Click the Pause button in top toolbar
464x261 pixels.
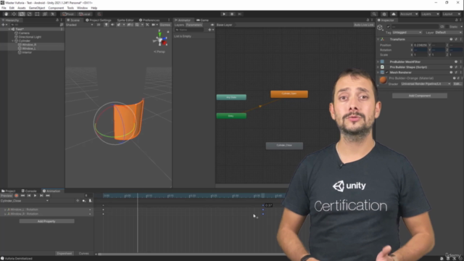(x=232, y=14)
